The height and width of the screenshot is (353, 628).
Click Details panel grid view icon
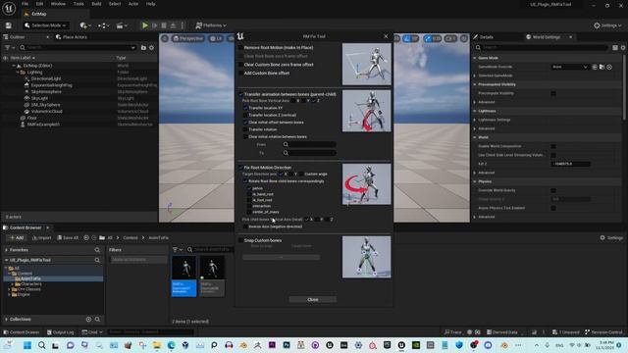615,48
